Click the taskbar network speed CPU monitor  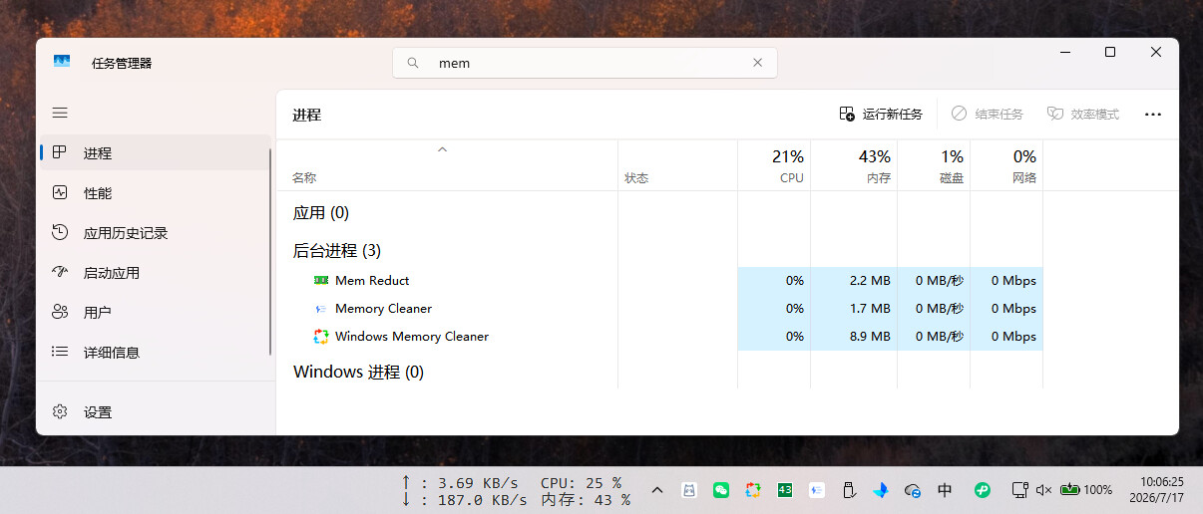pos(517,491)
